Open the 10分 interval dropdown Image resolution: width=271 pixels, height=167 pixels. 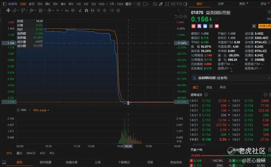(103, 4)
